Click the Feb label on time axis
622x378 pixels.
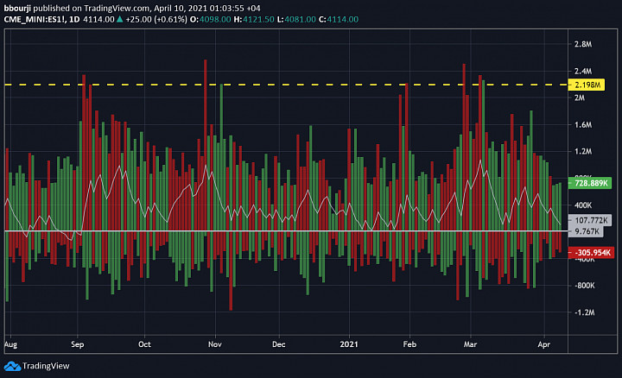click(x=409, y=344)
